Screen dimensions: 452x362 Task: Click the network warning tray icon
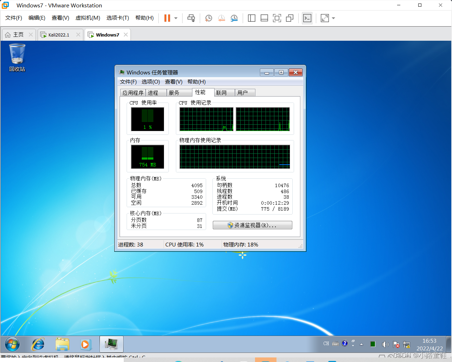[x=407, y=344]
